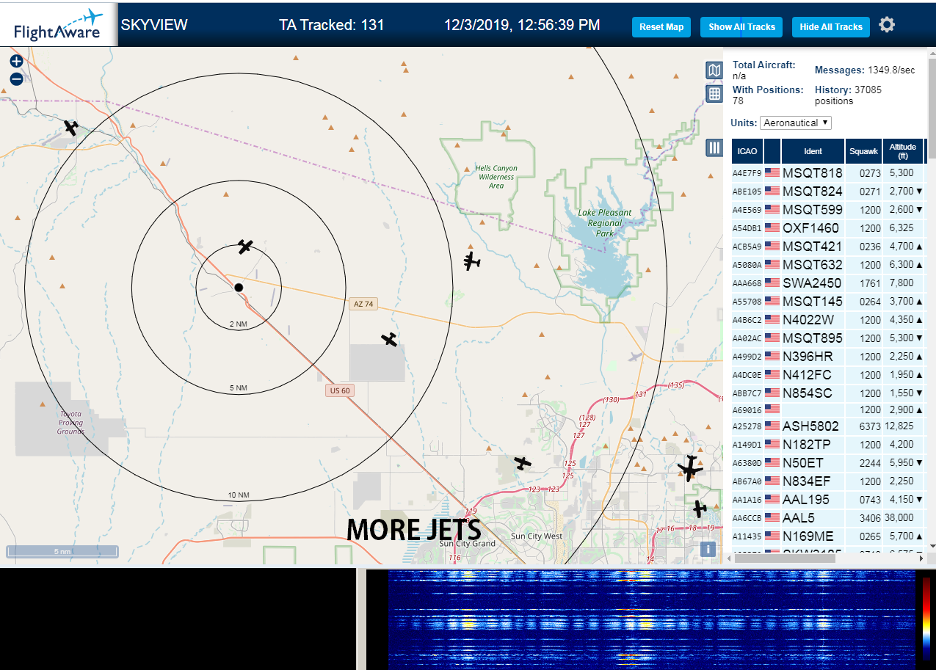Select the OXF1460 aircraft row
The width and height of the screenshot is (936, 670).
pos(827,228)
